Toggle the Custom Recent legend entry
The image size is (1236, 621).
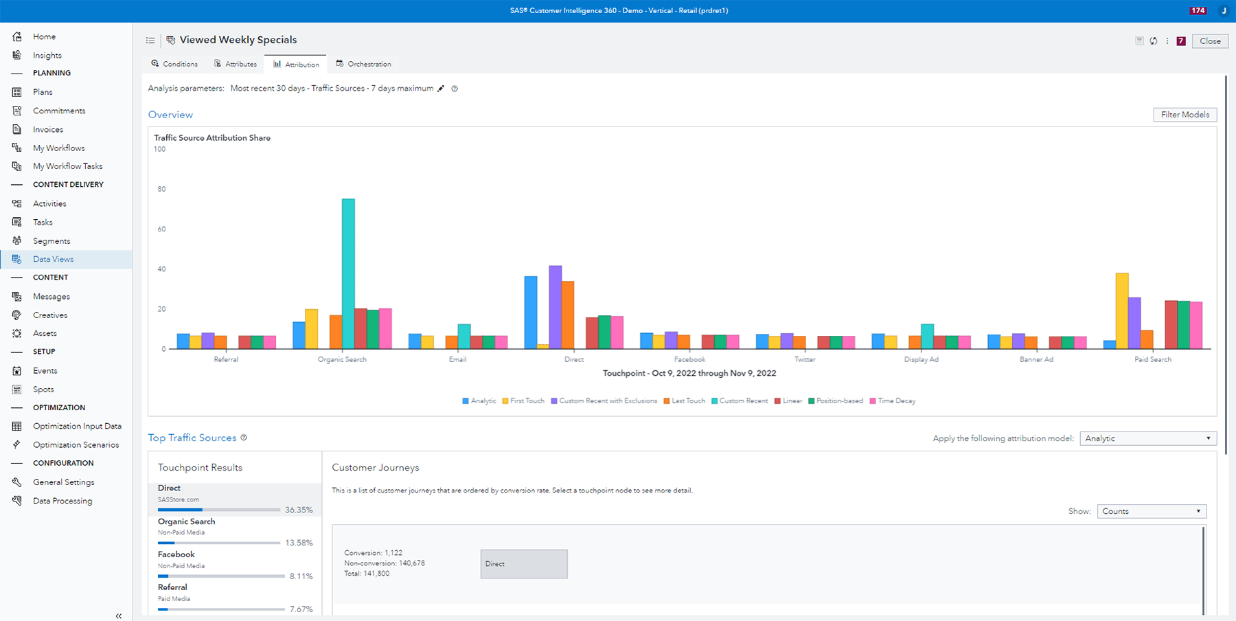click(740, 401)
